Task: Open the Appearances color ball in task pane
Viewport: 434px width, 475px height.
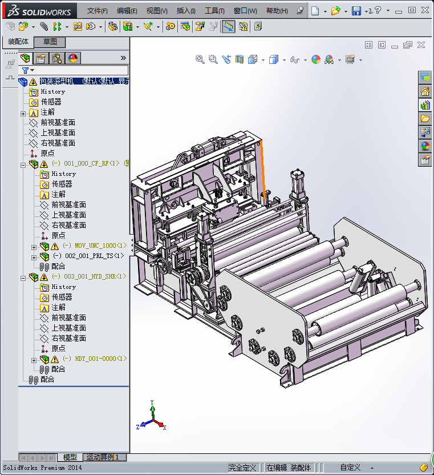Action: tap(425, 146)
